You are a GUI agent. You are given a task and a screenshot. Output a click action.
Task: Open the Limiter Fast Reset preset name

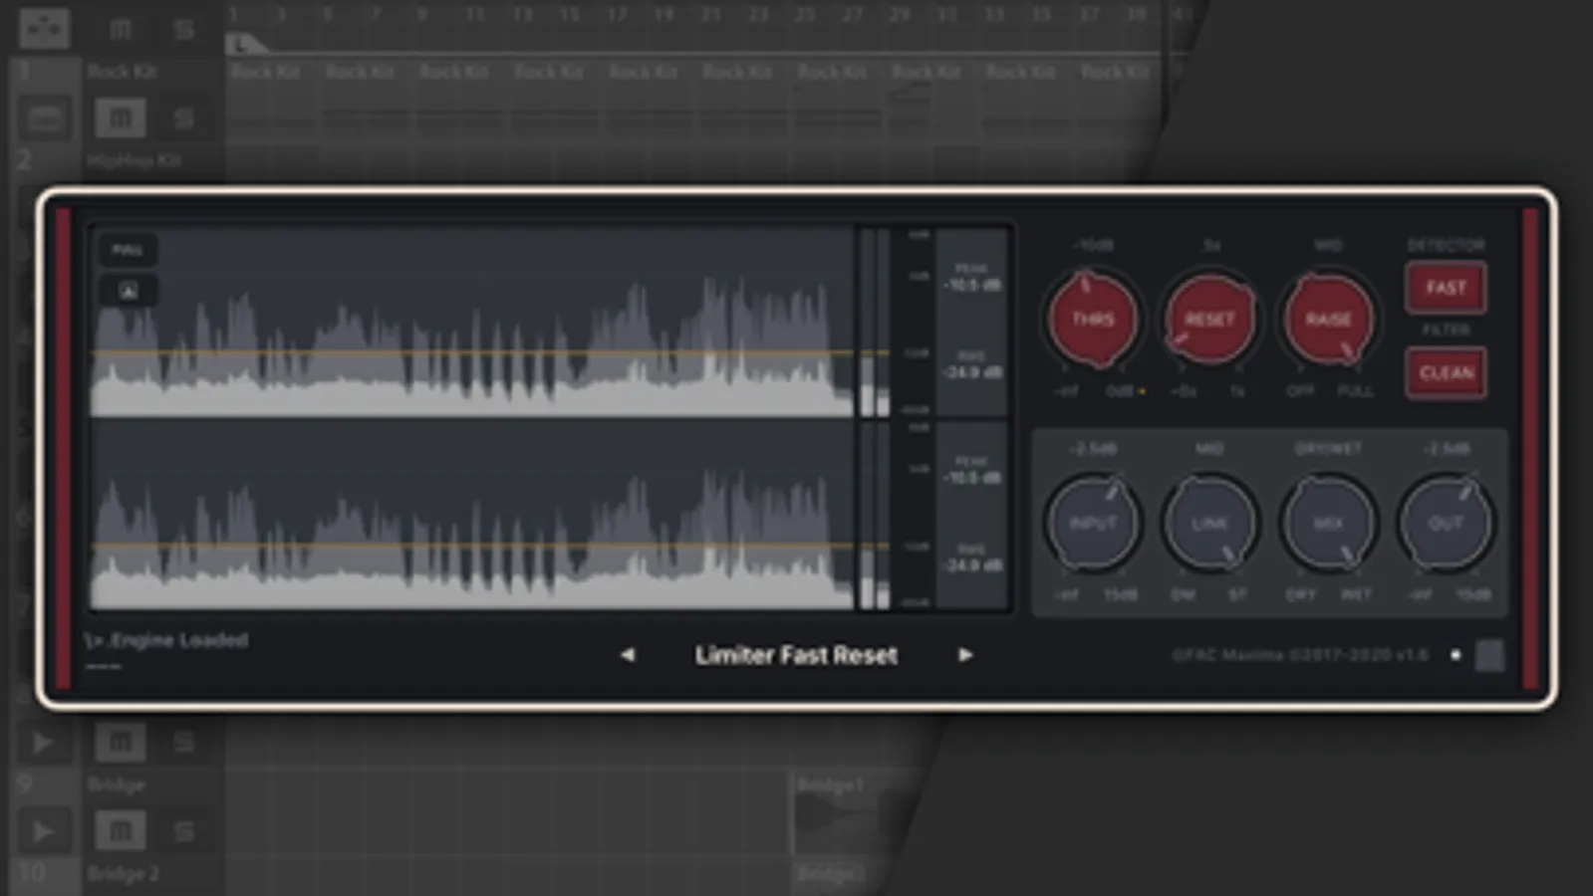(796, 655)
